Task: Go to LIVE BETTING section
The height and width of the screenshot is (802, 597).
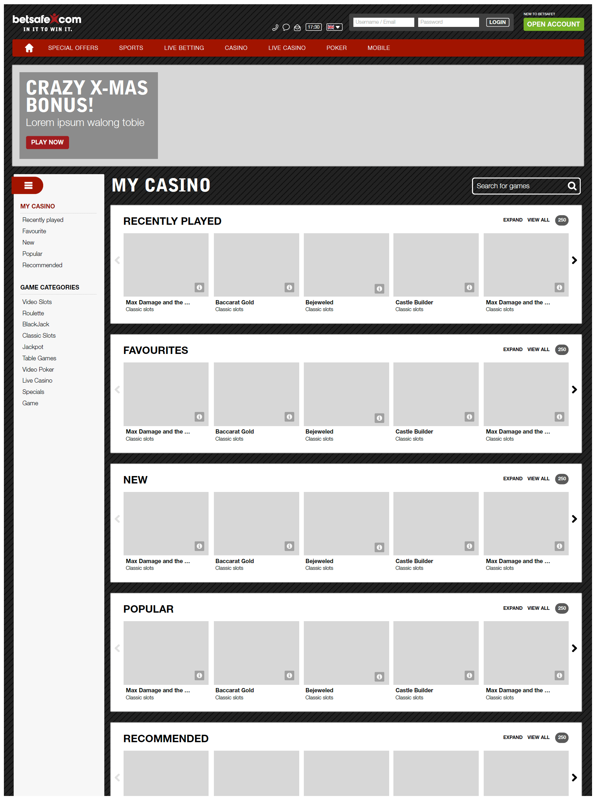Action: pyautogui.click(x=184, y=48)
